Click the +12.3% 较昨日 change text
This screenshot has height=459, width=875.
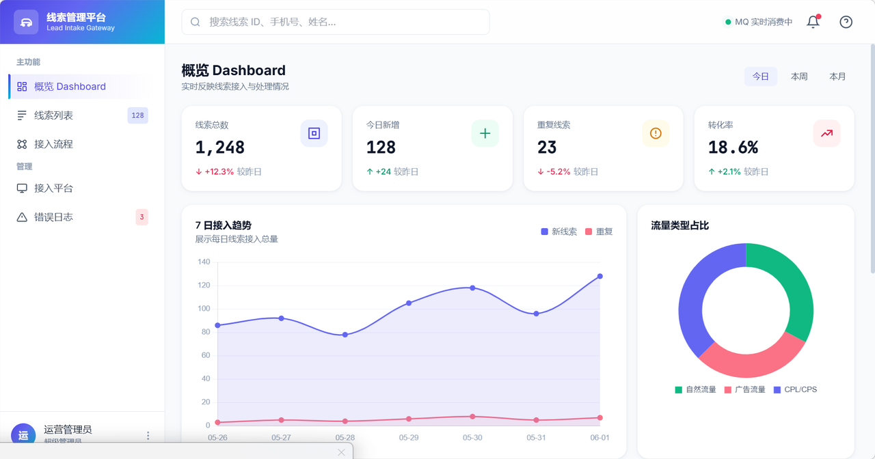[229, 172]
